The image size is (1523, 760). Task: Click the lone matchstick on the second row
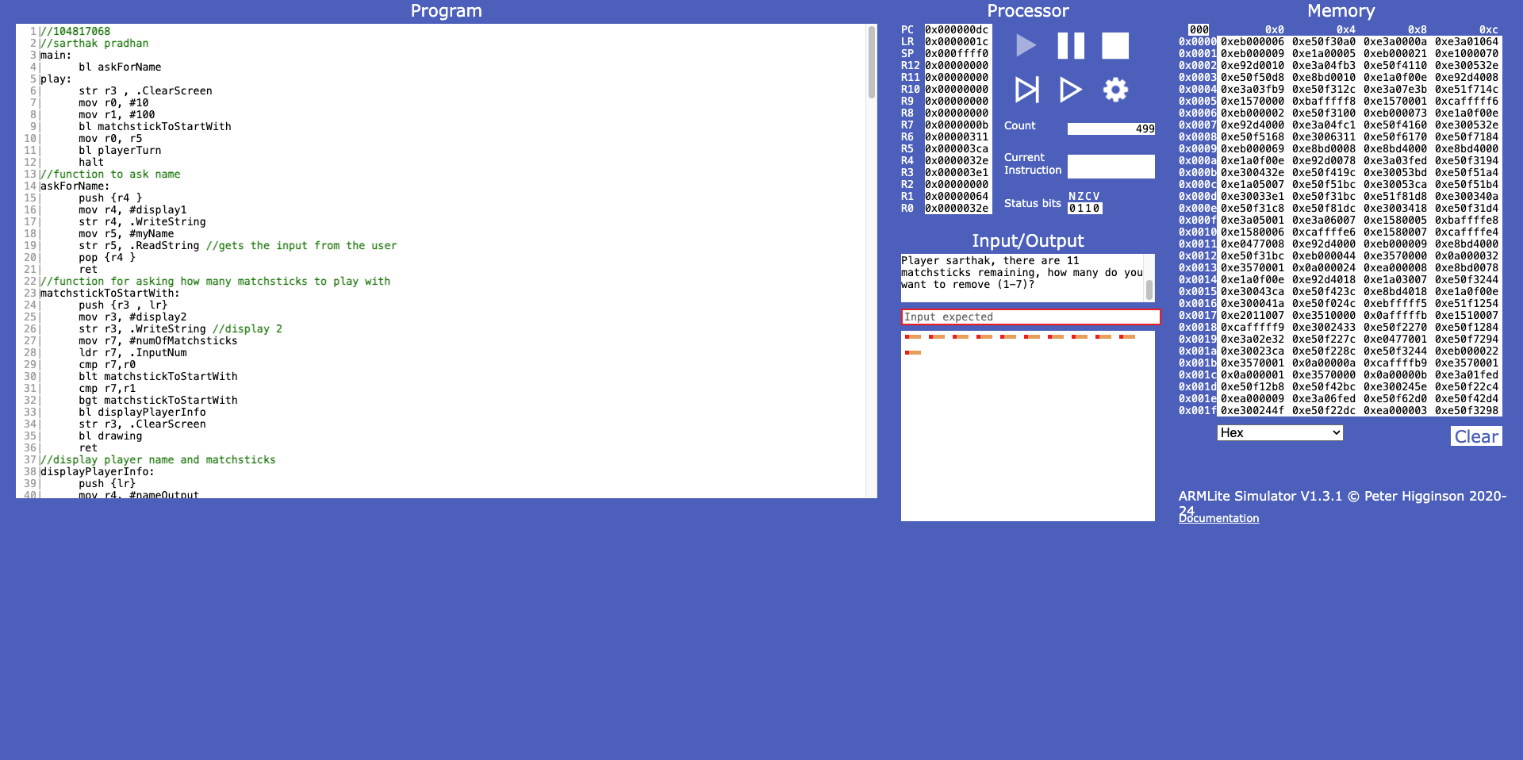913,352
